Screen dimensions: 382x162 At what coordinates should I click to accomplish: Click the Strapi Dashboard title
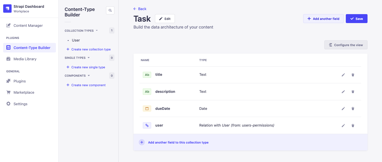coord(29,6)
